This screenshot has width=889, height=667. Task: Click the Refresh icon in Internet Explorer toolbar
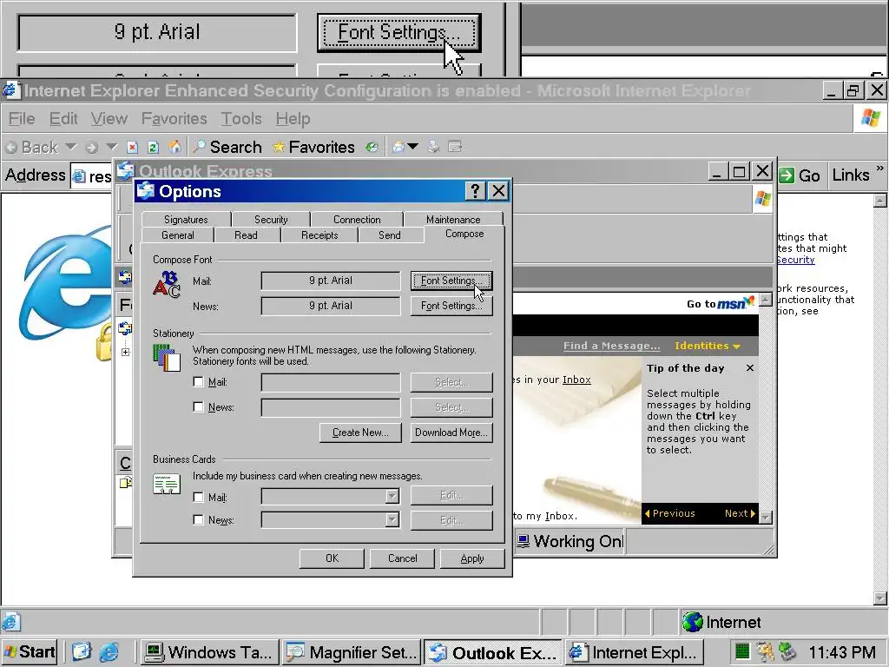[153, 148]
